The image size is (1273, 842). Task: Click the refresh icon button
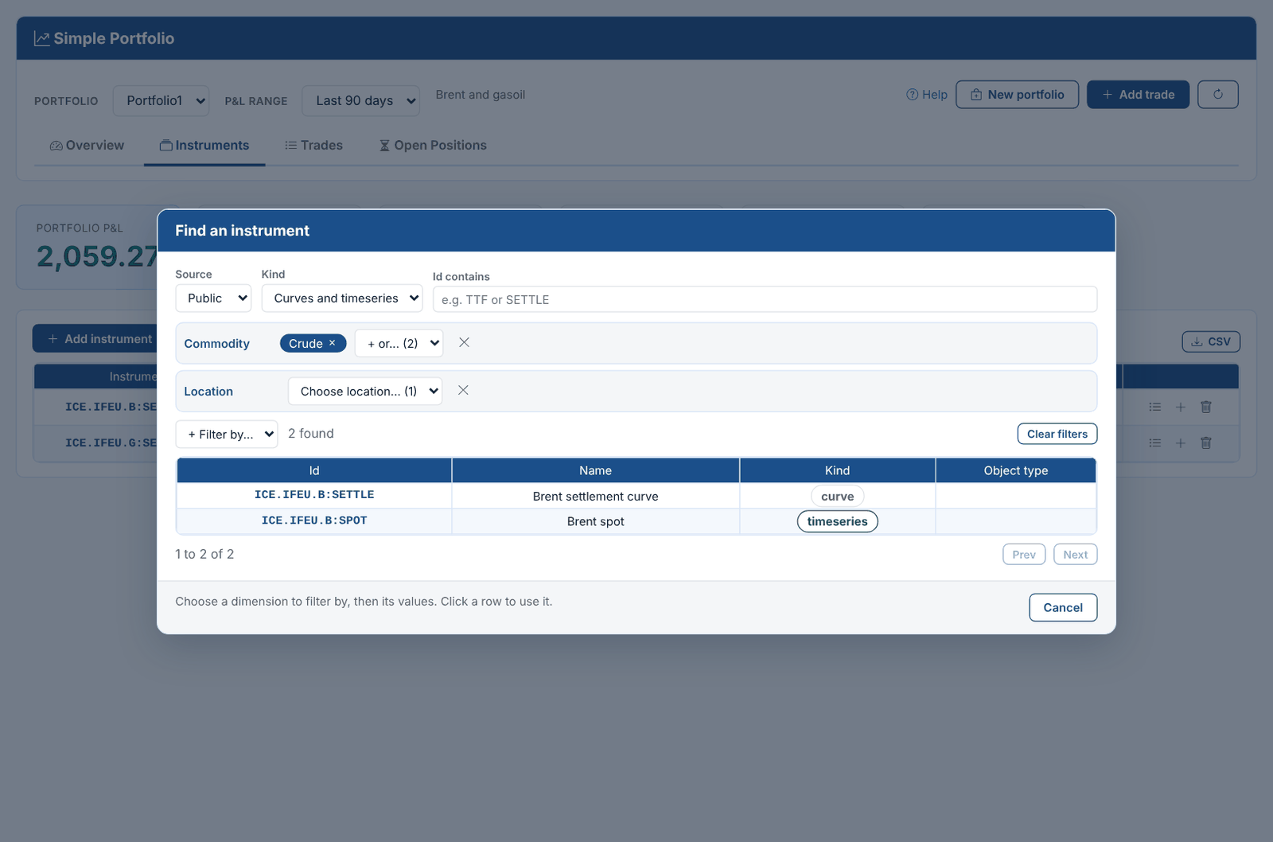(x=1217, y=95)
